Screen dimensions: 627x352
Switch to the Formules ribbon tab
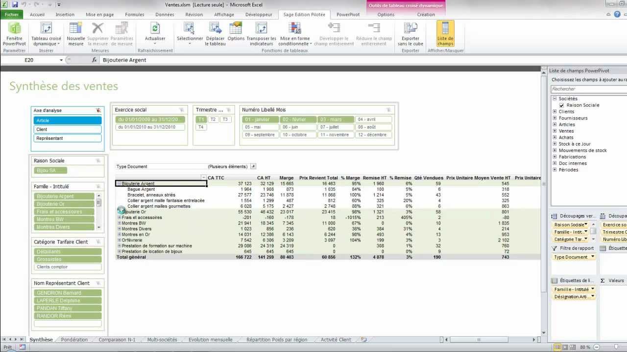[134, 15]
